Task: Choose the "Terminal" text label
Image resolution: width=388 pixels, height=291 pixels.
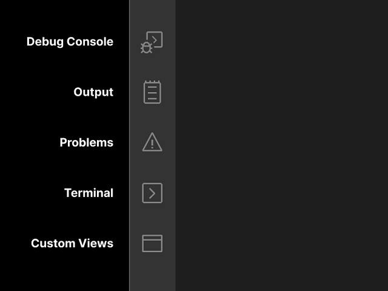Action: click(89, 193)
